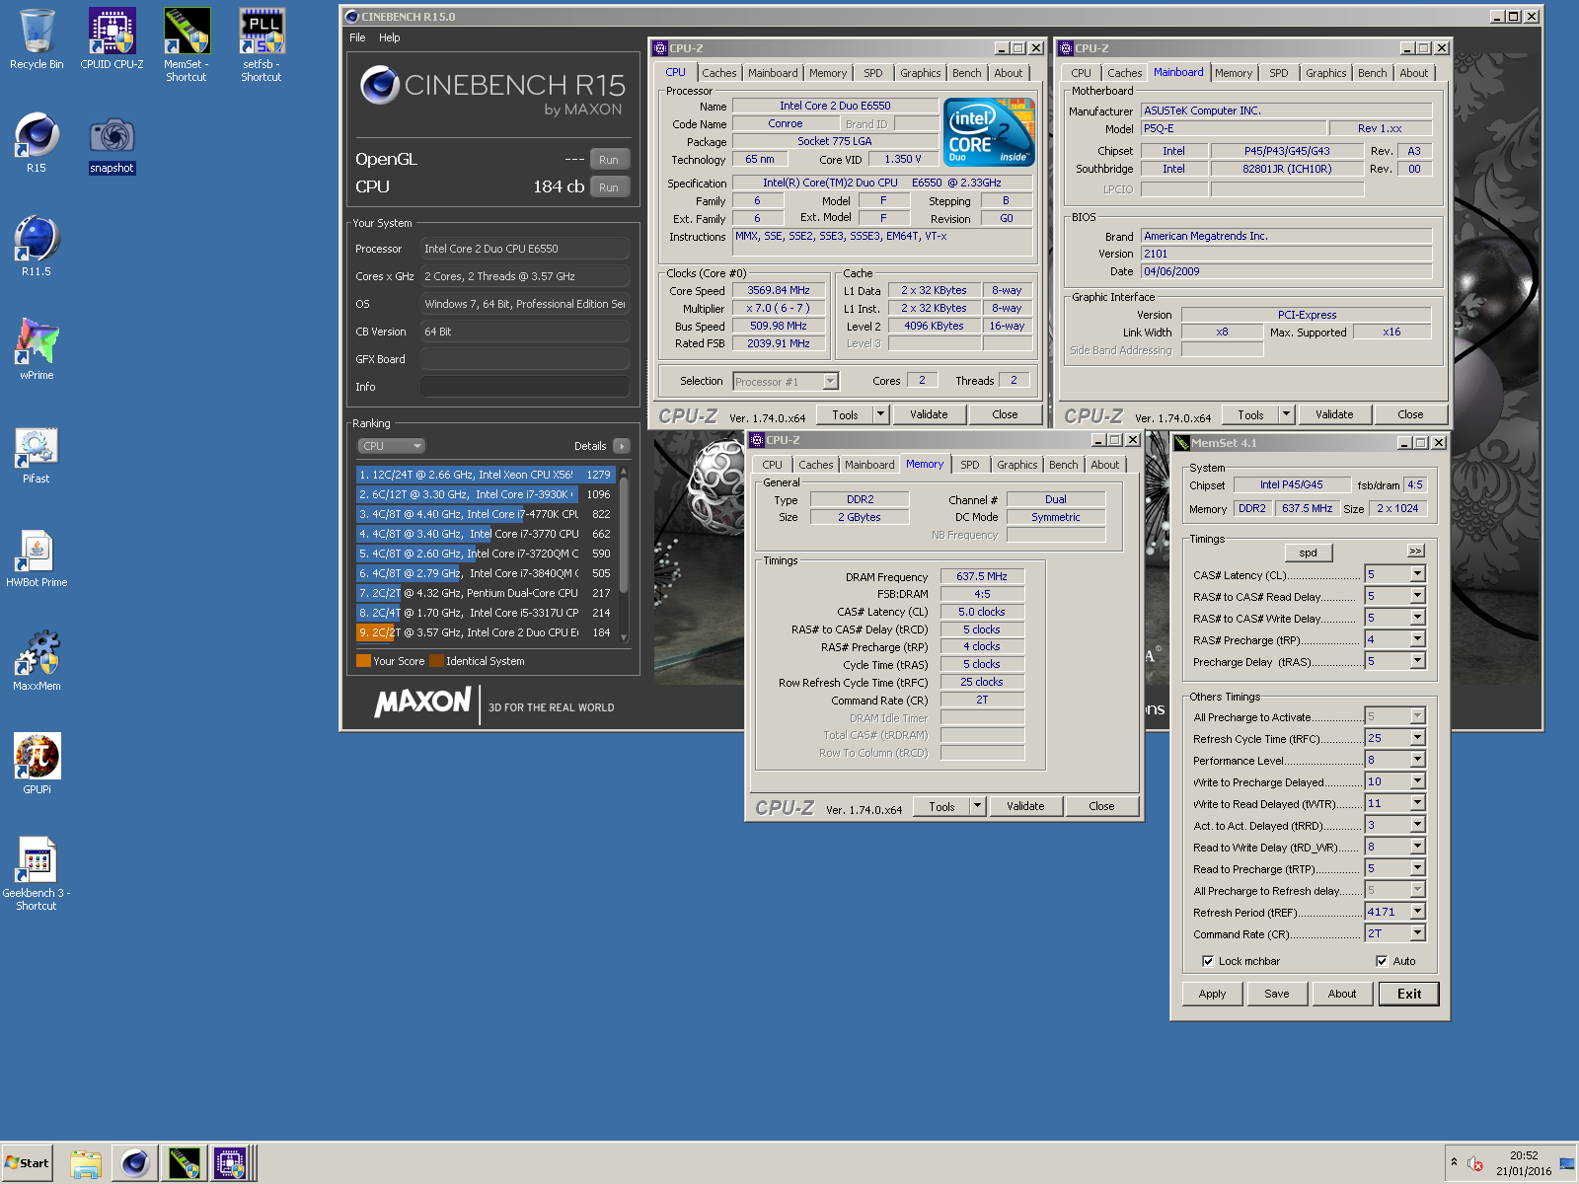Image resolution: width=1579 pixels, height=1184 pixels.
Task: Switch to Cinebench via taskbar icon
Action: point(135,1164)
